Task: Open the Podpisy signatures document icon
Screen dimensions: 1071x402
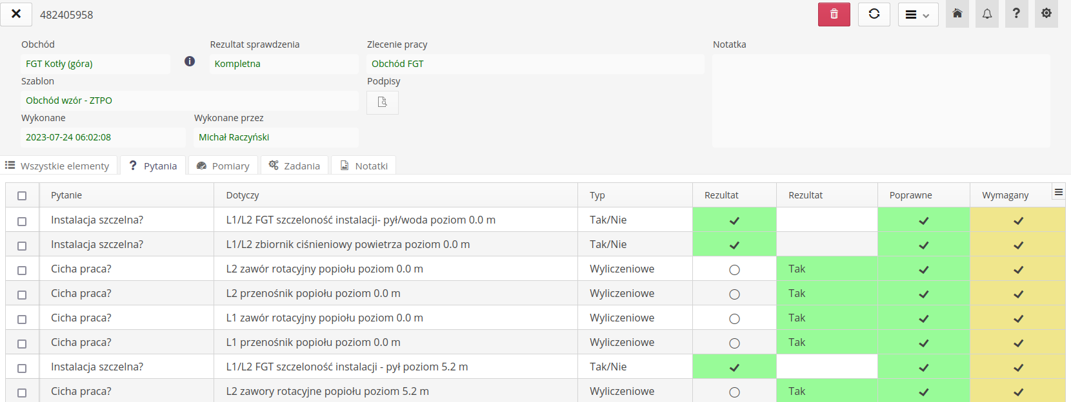Action: [382, 102]
